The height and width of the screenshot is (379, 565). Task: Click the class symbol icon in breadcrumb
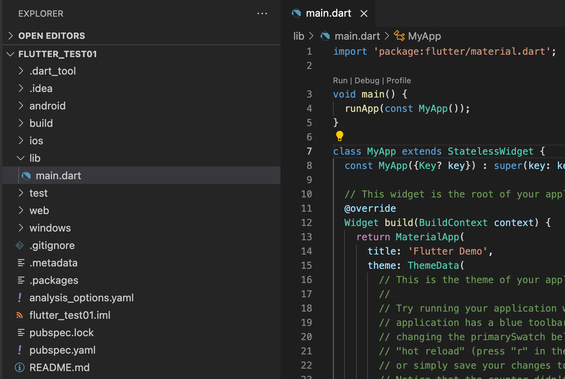pyautogui.click(x=399, y=36)
